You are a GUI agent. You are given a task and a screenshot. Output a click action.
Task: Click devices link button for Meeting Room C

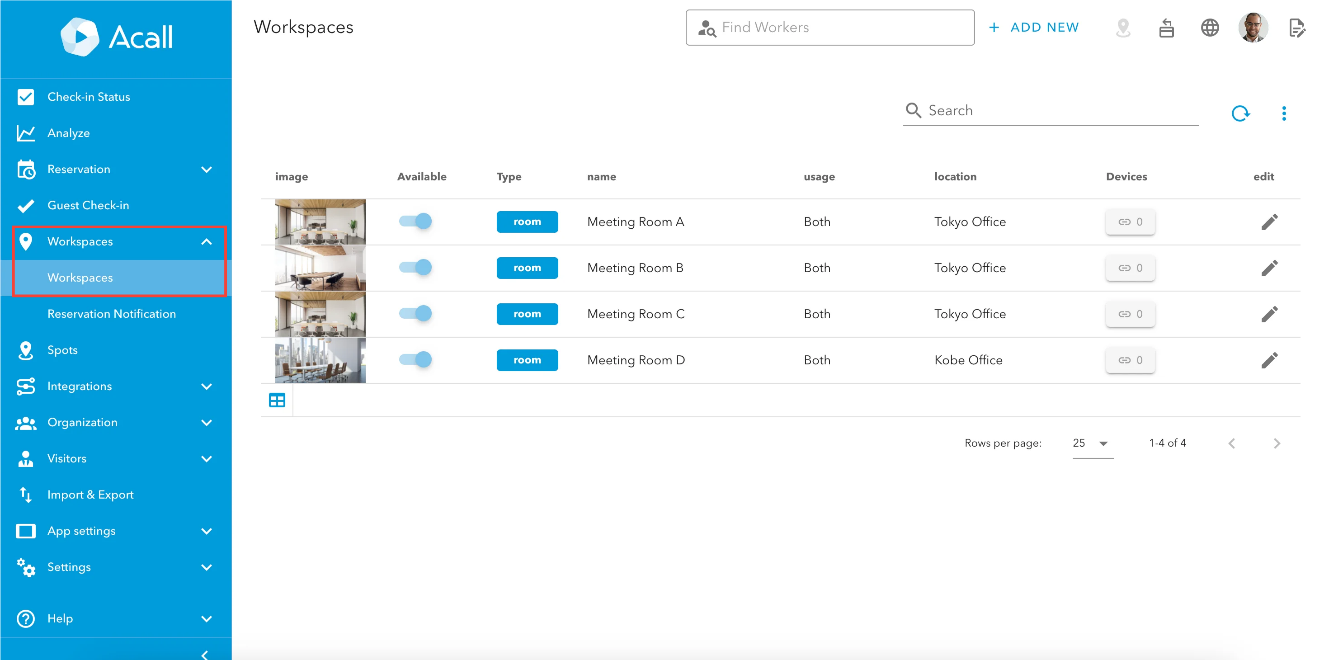(1130, 314)
